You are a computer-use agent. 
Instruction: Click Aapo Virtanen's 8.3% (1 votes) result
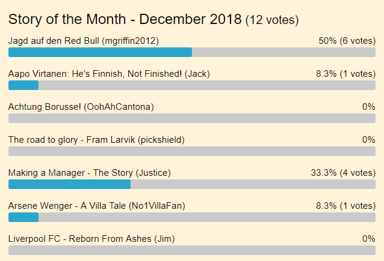pos(345,74)
